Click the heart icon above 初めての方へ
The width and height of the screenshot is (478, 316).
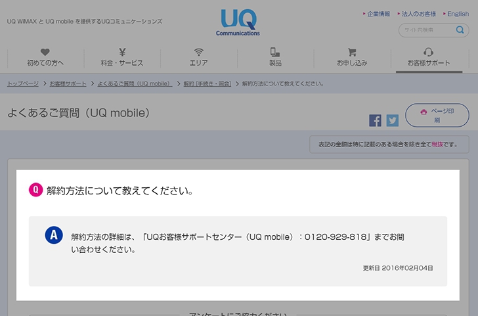pos(45,52)
